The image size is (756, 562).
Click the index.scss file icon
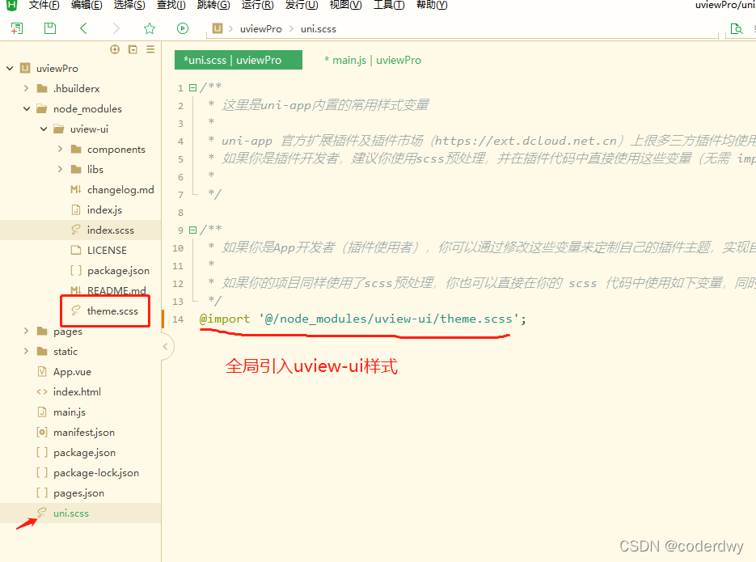[x=76, y=230]
